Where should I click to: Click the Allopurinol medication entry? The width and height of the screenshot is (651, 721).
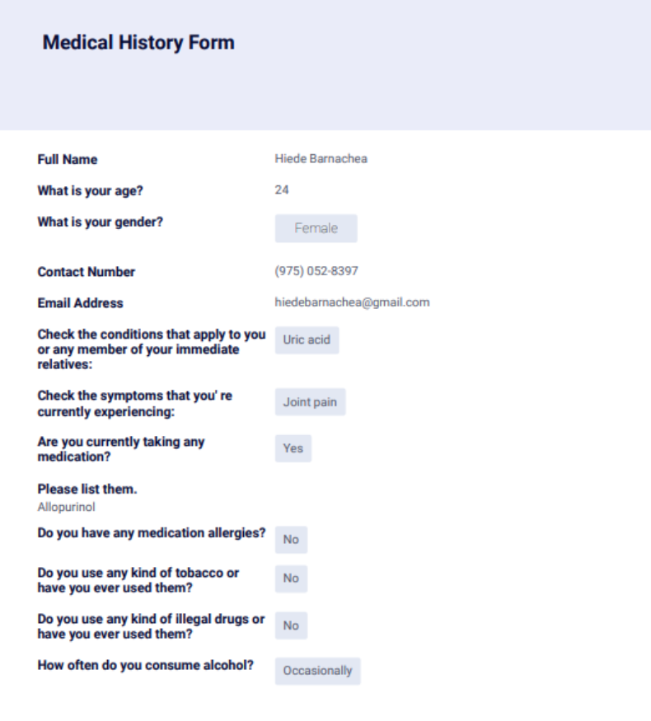pyautogui.click(x=66, y=506)
